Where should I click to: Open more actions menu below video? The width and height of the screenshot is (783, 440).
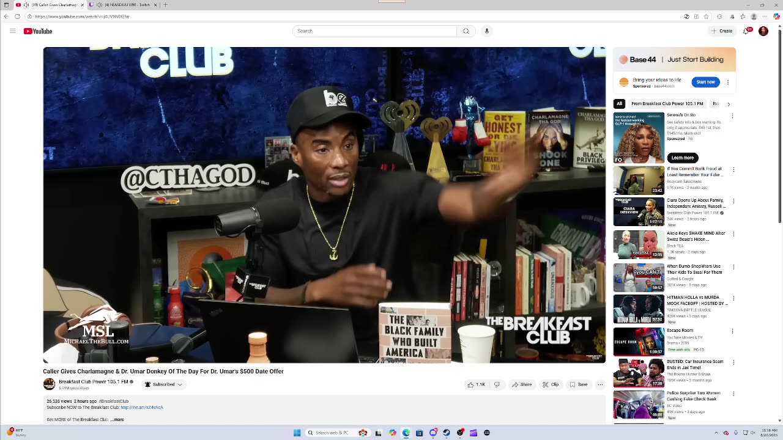pyautogui.click(x=600, y=384)
